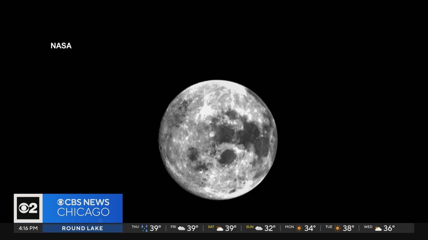Click the moon image
Screen dimensions: 428x240
point(218,140)
